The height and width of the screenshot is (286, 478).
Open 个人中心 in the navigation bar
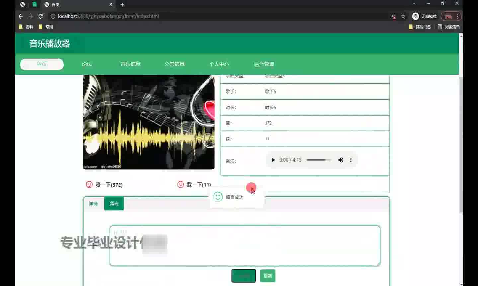(x=219, y=64)
